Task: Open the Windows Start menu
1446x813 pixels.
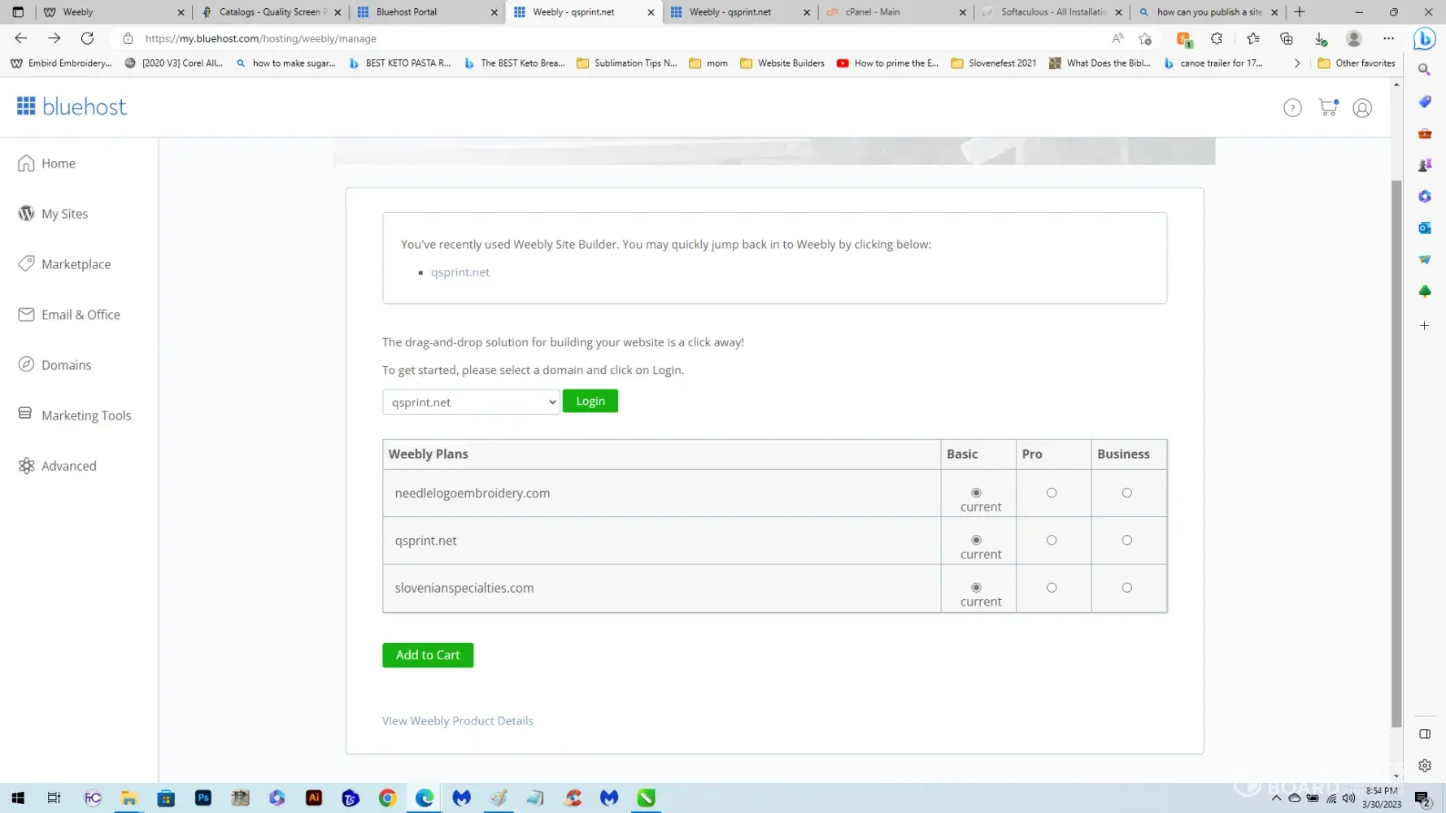Action: tap(18, 798)
